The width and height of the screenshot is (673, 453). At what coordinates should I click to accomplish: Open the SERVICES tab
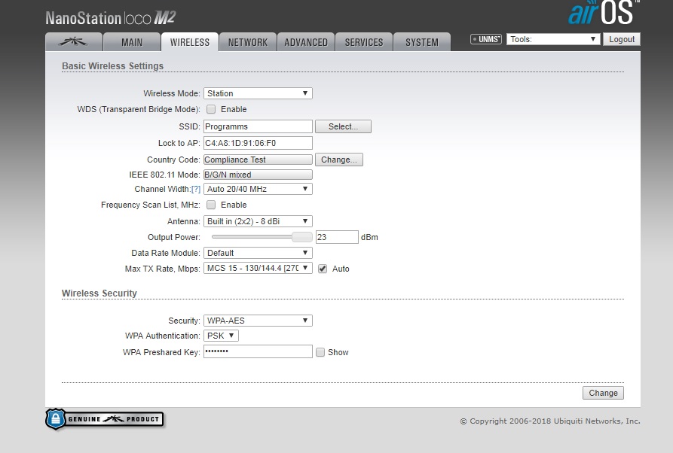pyautogui.click(x=363, y=42)
